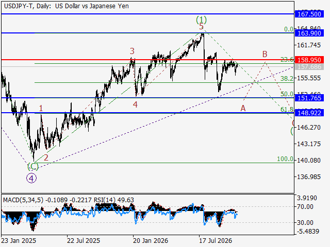Select the 163.900 blue price label

point(309,33)
